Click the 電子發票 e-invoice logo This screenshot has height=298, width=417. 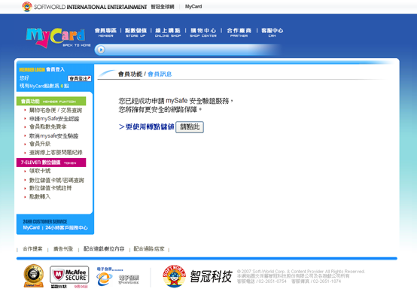point(117,276)
